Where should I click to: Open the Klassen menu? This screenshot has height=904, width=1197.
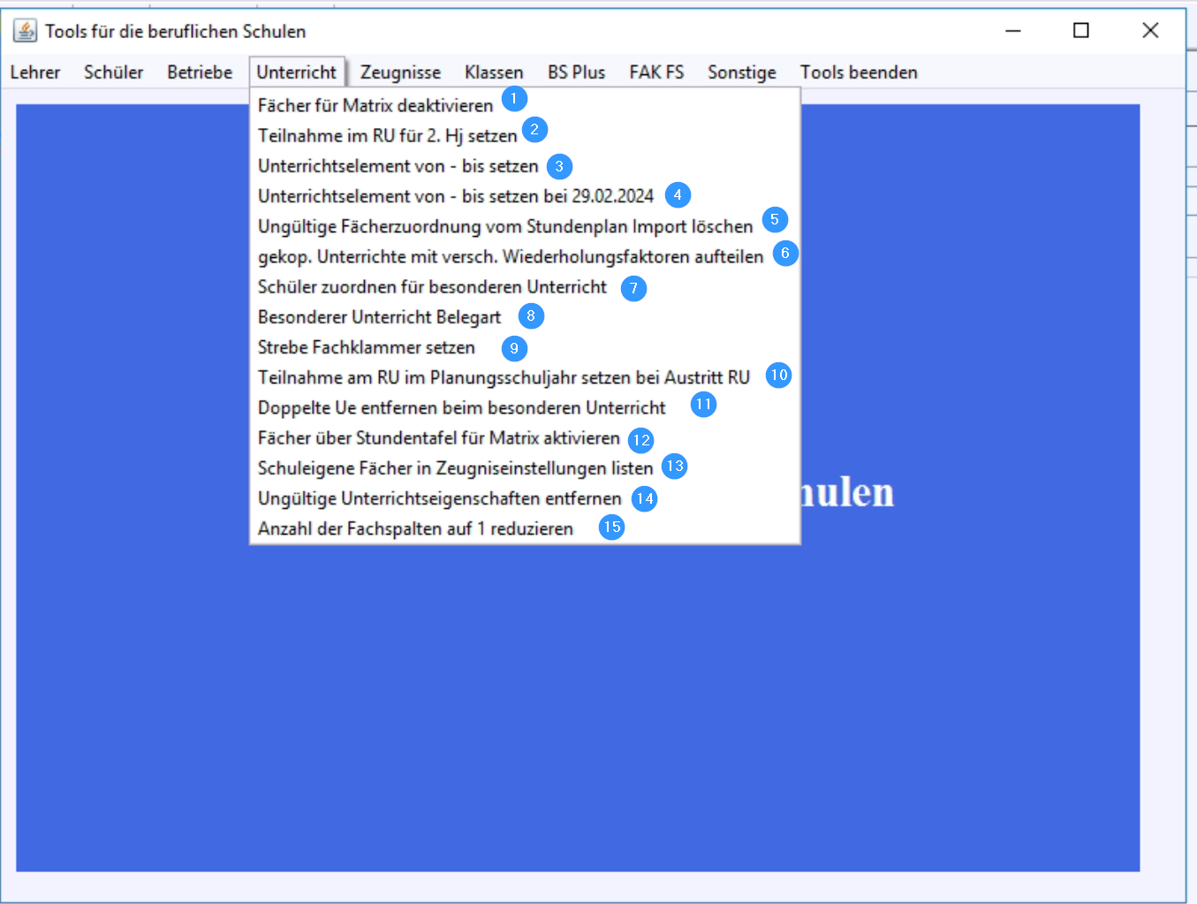point(494,72)
